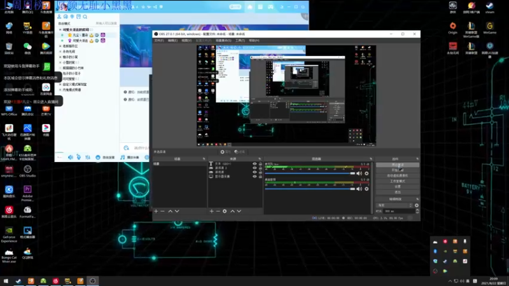
Task: Toggle lock on the Text (GDI+) source
Action: click(260, 164)
